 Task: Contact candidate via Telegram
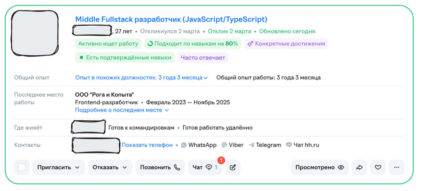(x=265, y=145)
